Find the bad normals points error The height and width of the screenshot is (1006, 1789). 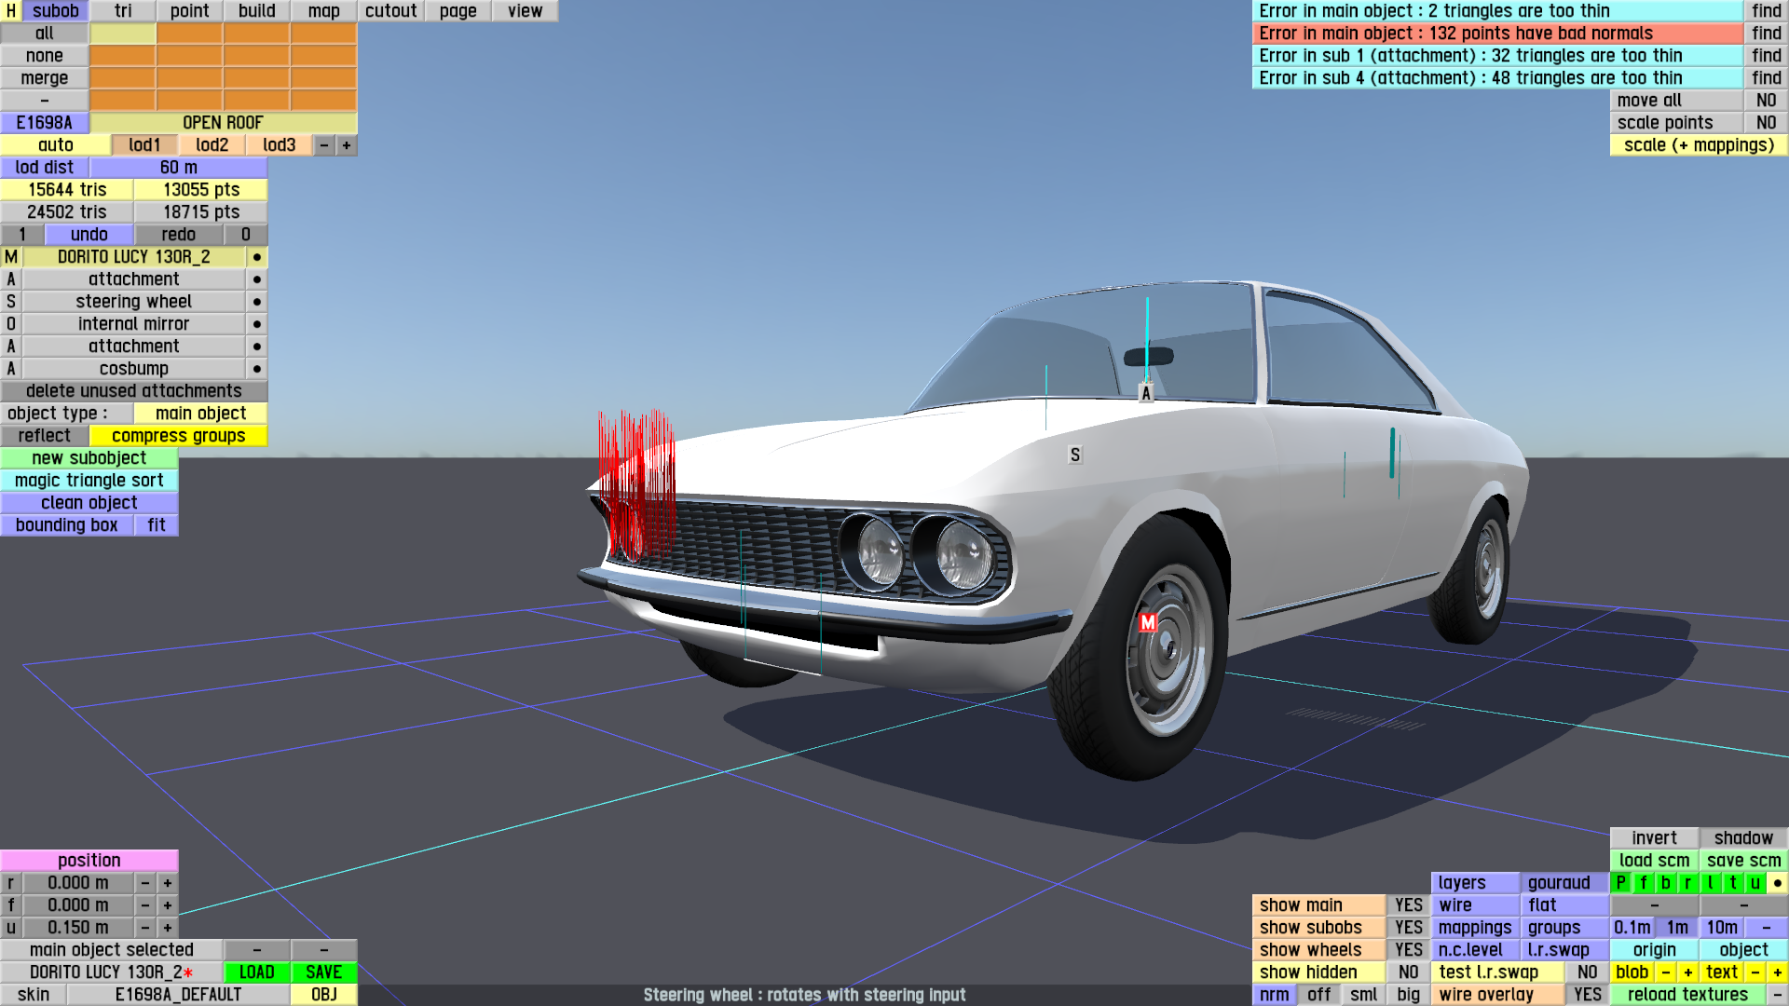(1766, 34)
